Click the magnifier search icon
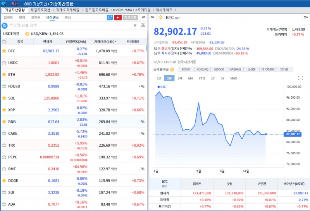 pyautogui.click(x=4, y=26)
